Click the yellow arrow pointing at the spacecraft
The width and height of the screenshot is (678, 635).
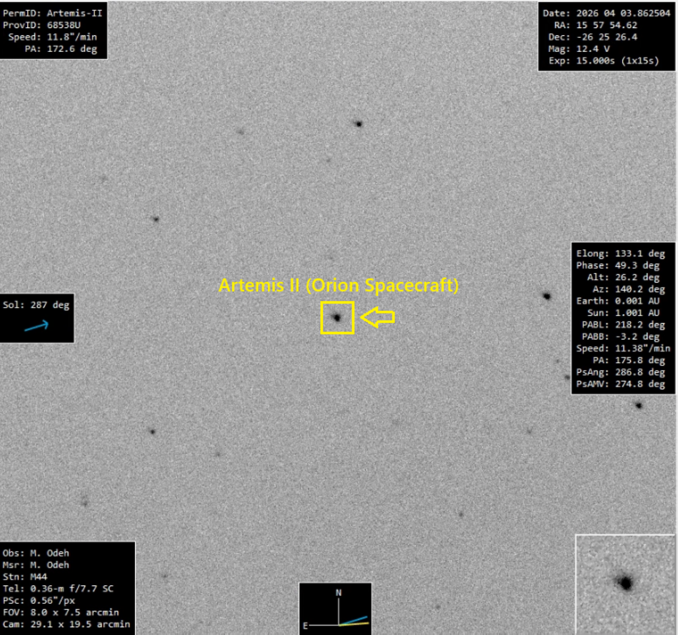(377, 317)
